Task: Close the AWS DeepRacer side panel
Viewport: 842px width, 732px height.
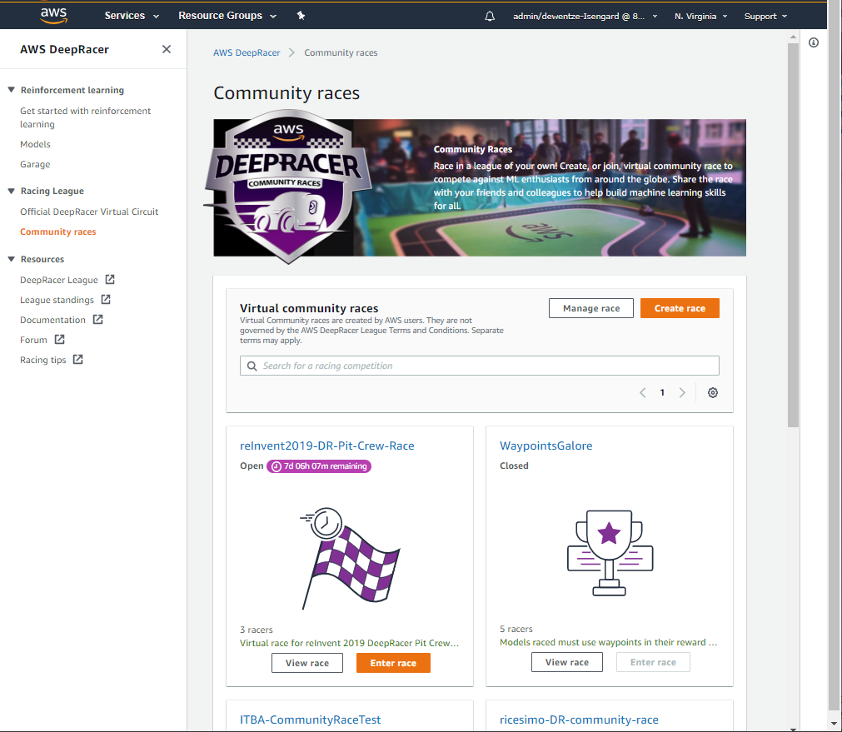Action: pyautogui.click(x=167, y=49)
